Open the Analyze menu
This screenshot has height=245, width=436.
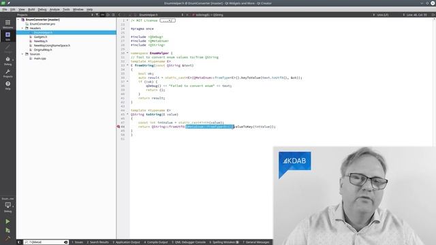click(x=54, y=10)
